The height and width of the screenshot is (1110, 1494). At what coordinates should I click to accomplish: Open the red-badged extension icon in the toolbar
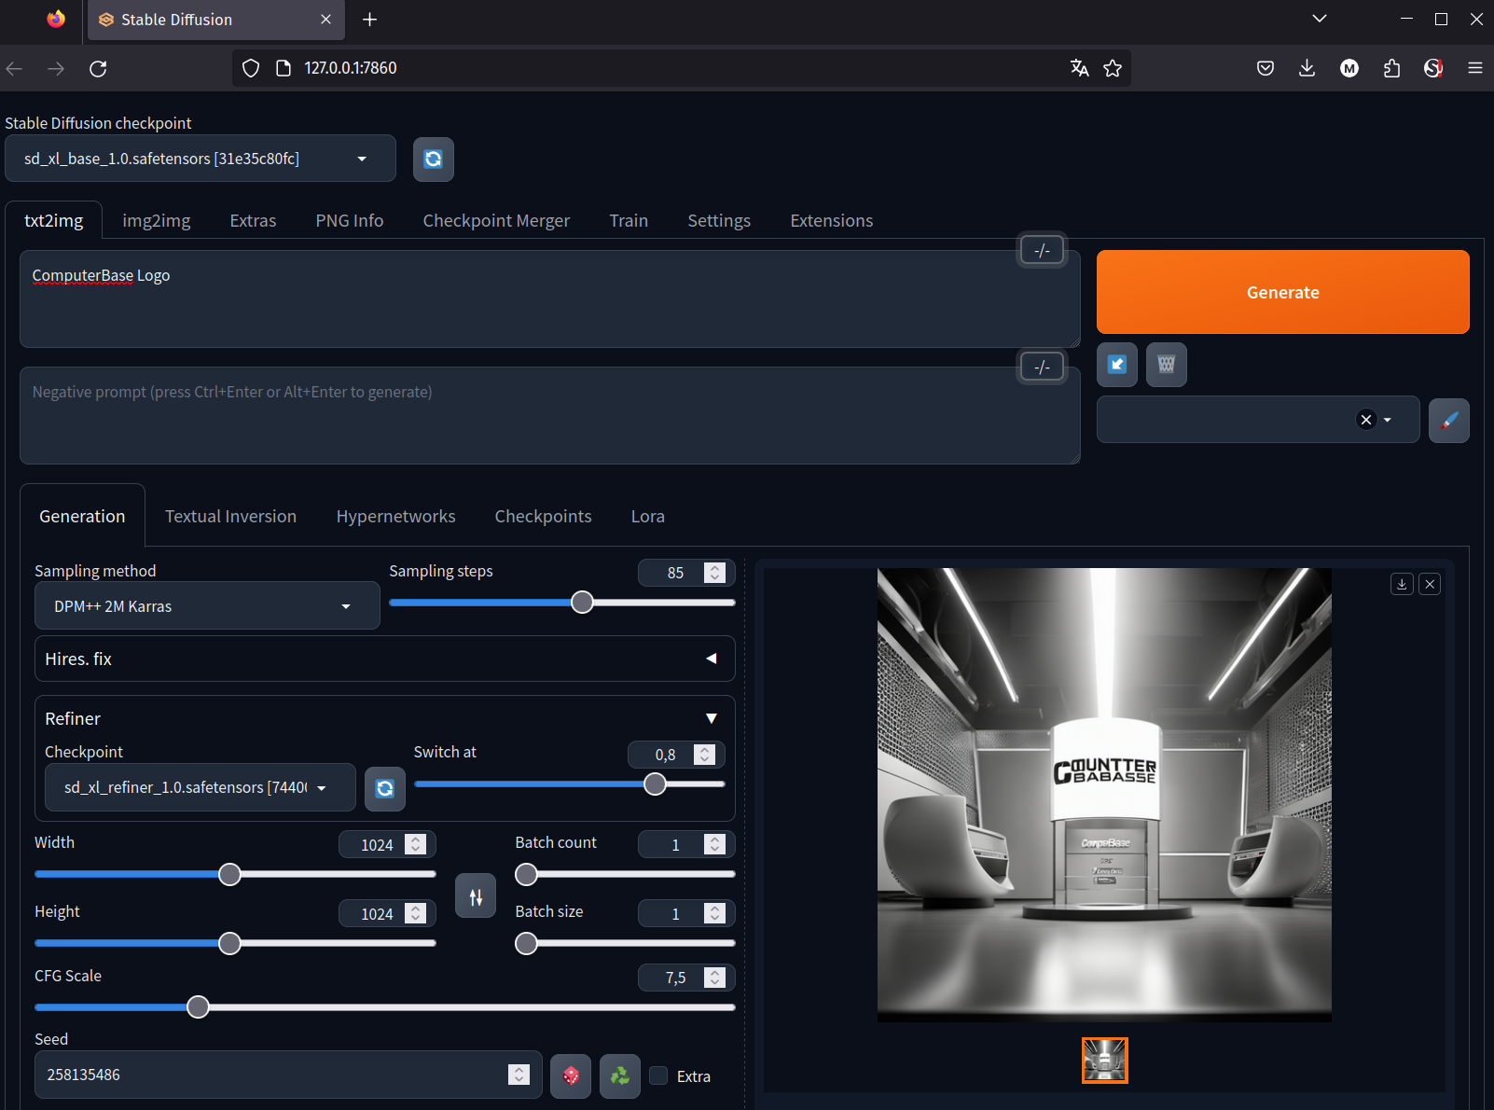(1433, 68)
